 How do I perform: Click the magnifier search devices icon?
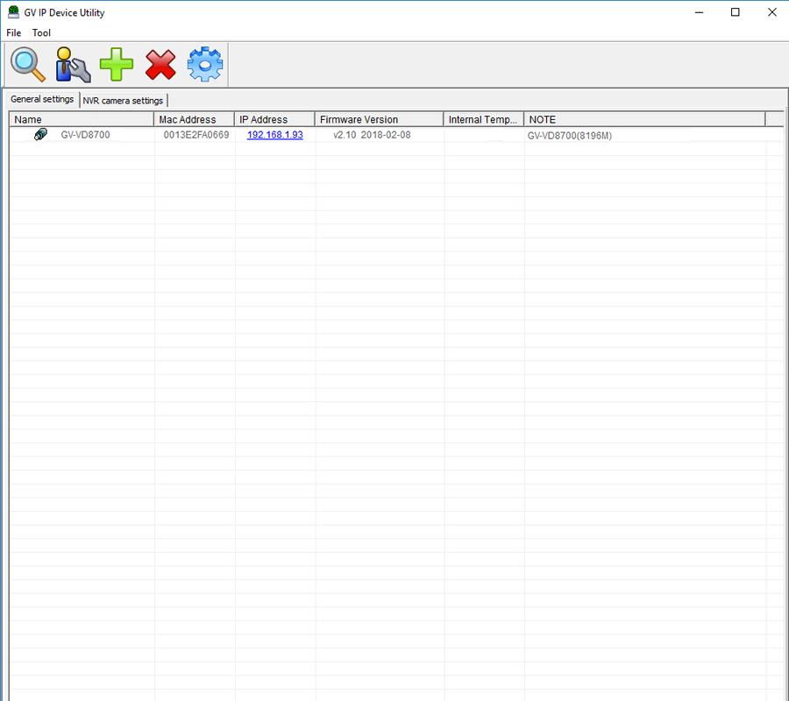28,64
